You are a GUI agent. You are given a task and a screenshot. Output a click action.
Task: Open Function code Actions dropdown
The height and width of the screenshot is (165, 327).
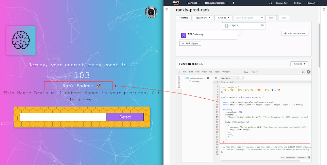299,64
